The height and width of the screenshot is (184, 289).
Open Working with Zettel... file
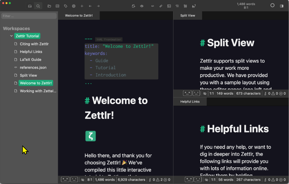(x=38, y=91)
